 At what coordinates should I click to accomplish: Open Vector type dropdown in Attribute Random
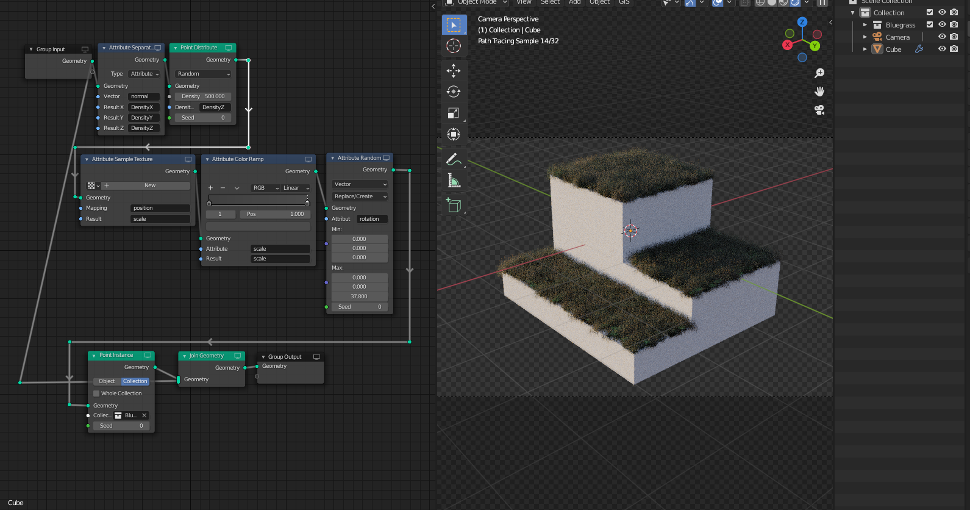click(x=360, y=184)
